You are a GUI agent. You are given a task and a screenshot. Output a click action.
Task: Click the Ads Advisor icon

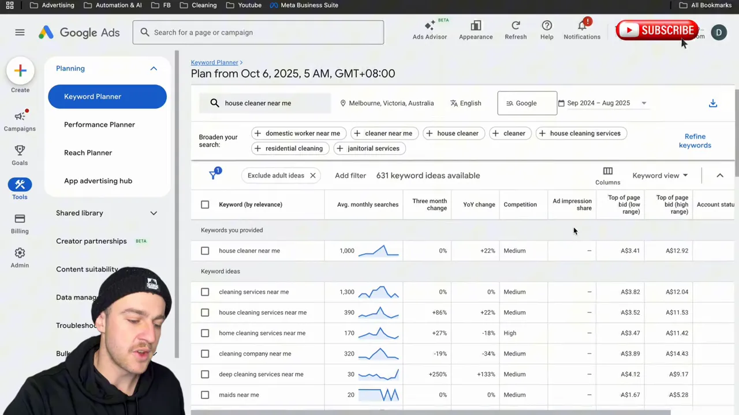click(x=430, y=26)
